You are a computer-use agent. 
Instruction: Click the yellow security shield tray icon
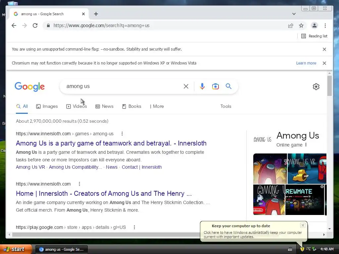tap(302, 249)
